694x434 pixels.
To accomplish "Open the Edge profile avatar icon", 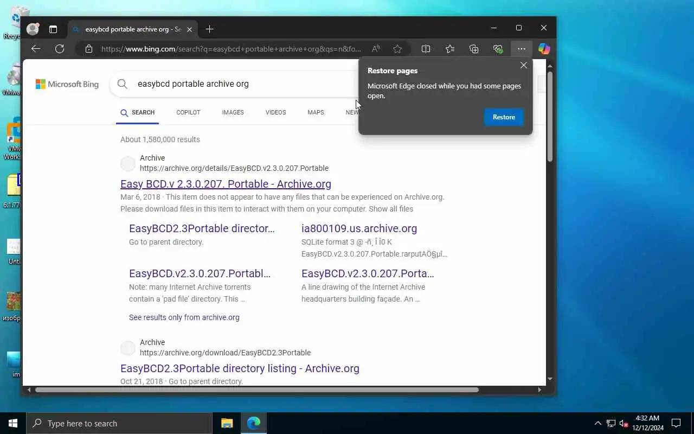I will 33,29.
